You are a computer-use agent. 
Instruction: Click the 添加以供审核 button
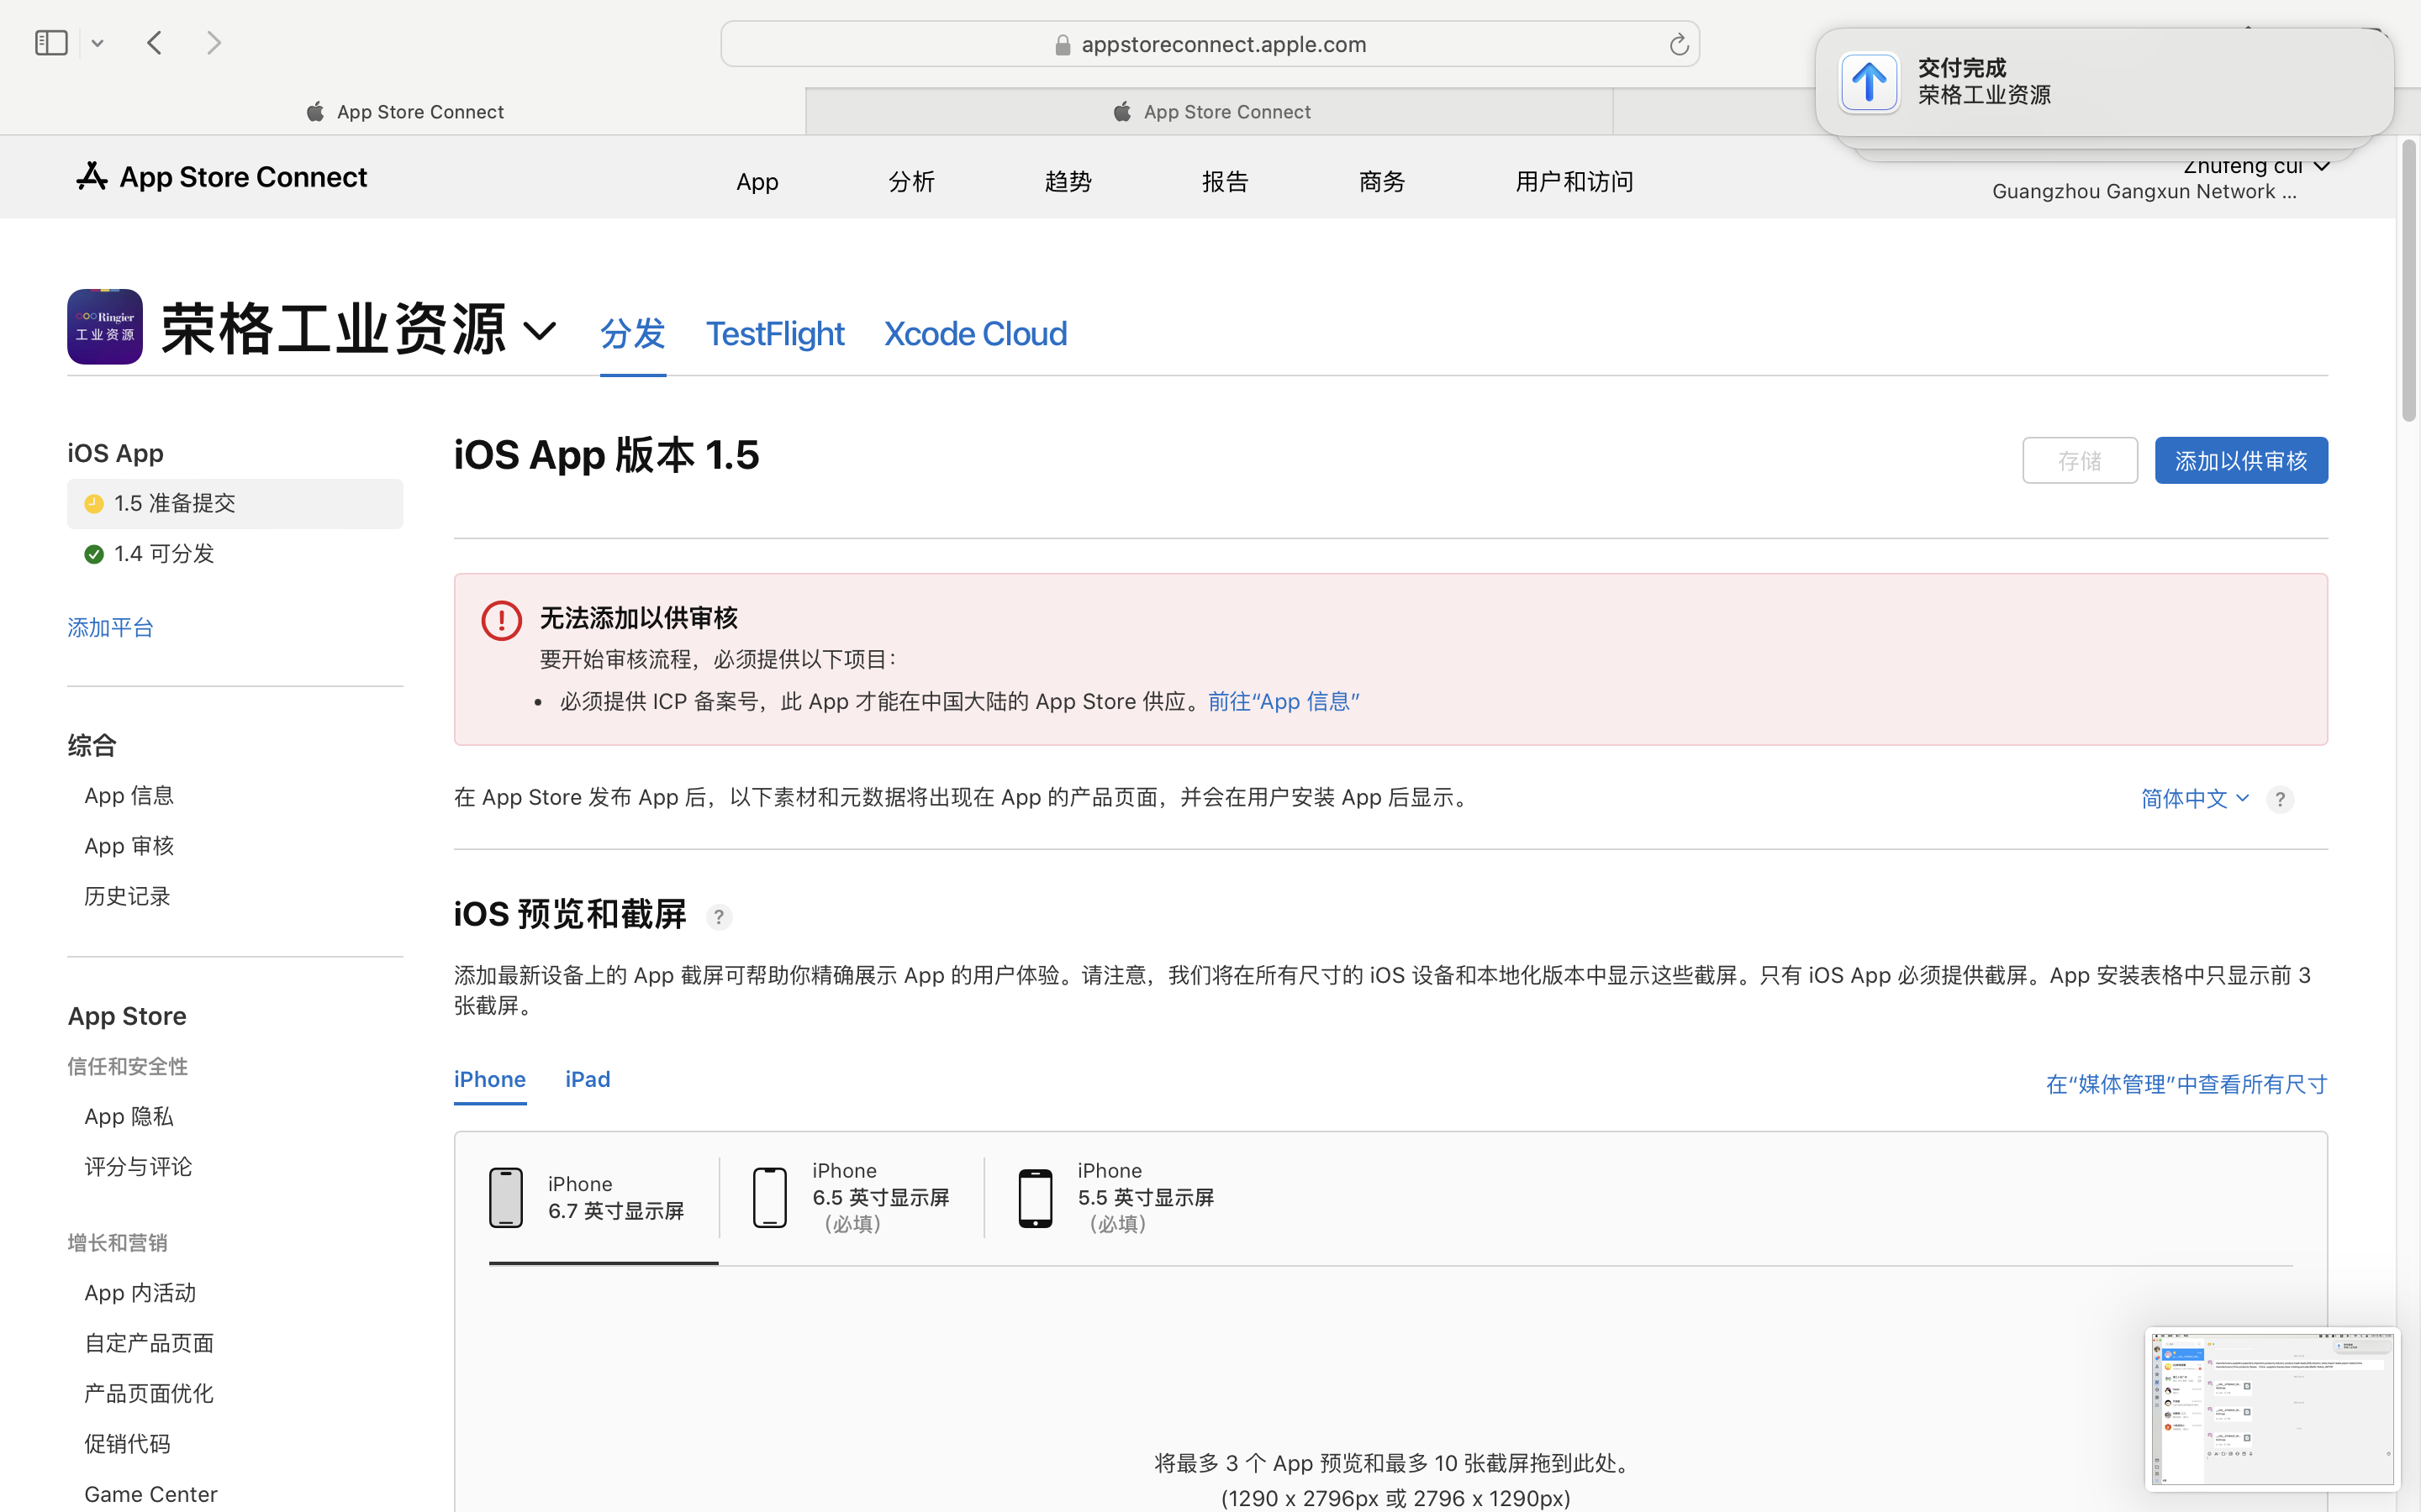point(2241,461)
